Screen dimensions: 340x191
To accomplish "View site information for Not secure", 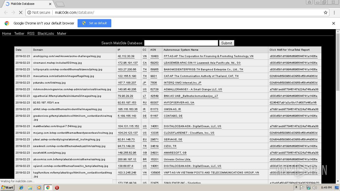I will pos(39,12).
